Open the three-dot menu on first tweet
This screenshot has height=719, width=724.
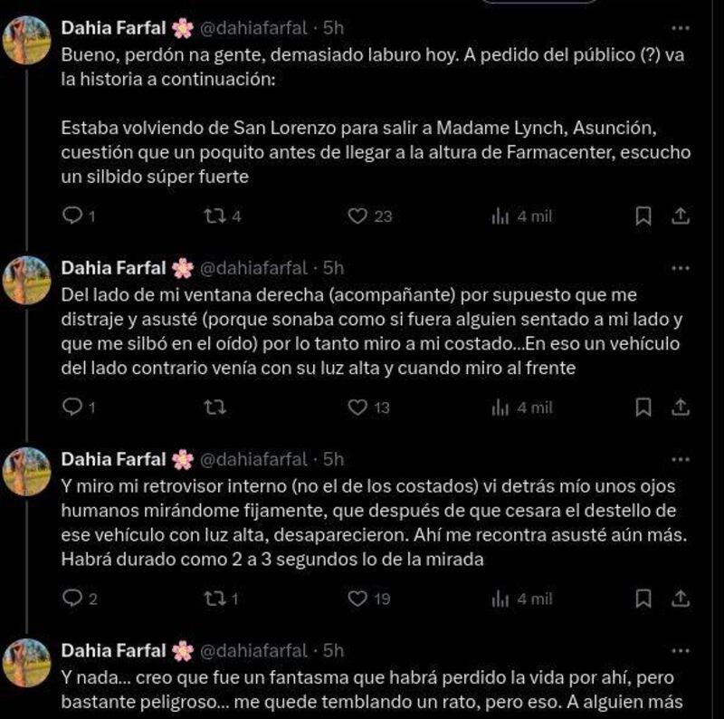[681, 28]
